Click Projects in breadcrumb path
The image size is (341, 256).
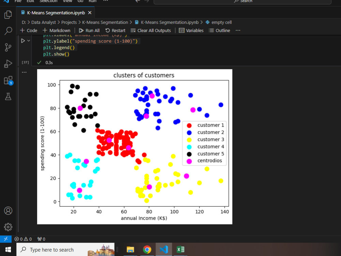[69, 23]
